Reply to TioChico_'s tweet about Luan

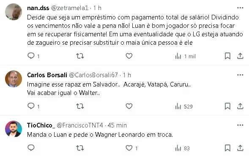[x=31, y=148]
